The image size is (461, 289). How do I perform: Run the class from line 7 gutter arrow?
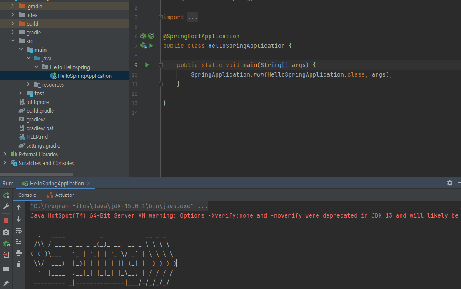click(151, 46)
